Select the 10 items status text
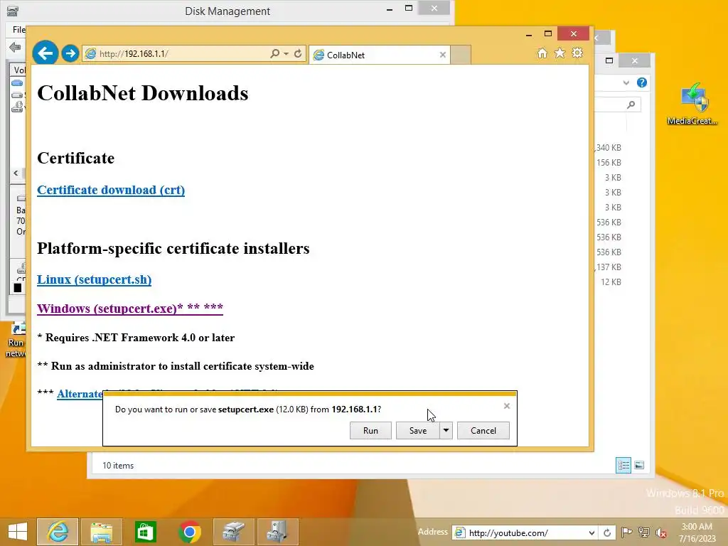Screen dimensions: 728x546 click(118, 465)
